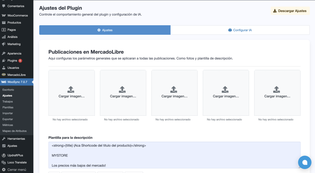Click the WooCommerce logo icon in sidebar
The width and height of the screenshot is (315, 173).
pos(4,15)
